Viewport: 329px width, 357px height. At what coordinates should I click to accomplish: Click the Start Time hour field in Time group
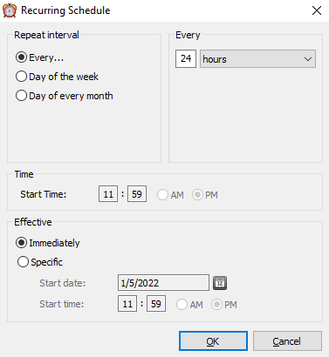click(108, 194)
